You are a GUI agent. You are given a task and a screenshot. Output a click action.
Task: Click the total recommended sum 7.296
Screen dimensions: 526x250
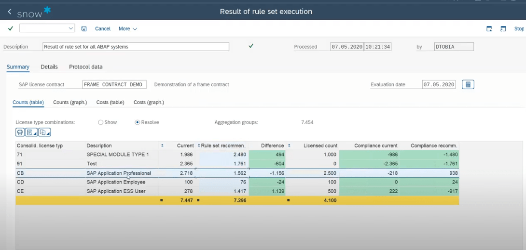[x=239, y=200]
